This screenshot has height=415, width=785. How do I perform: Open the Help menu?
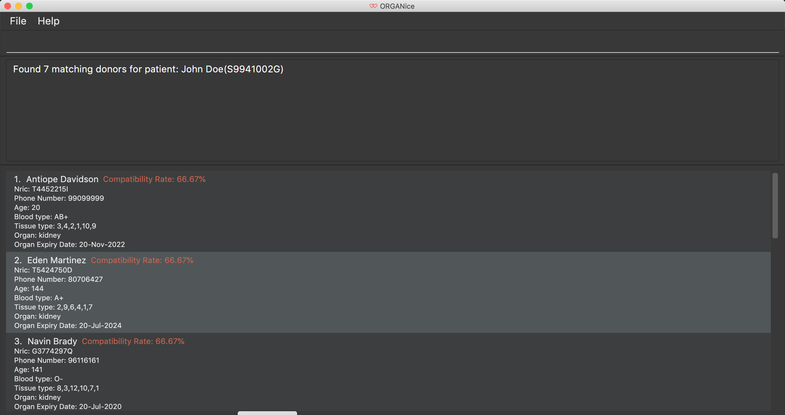[x=49, y=21]
